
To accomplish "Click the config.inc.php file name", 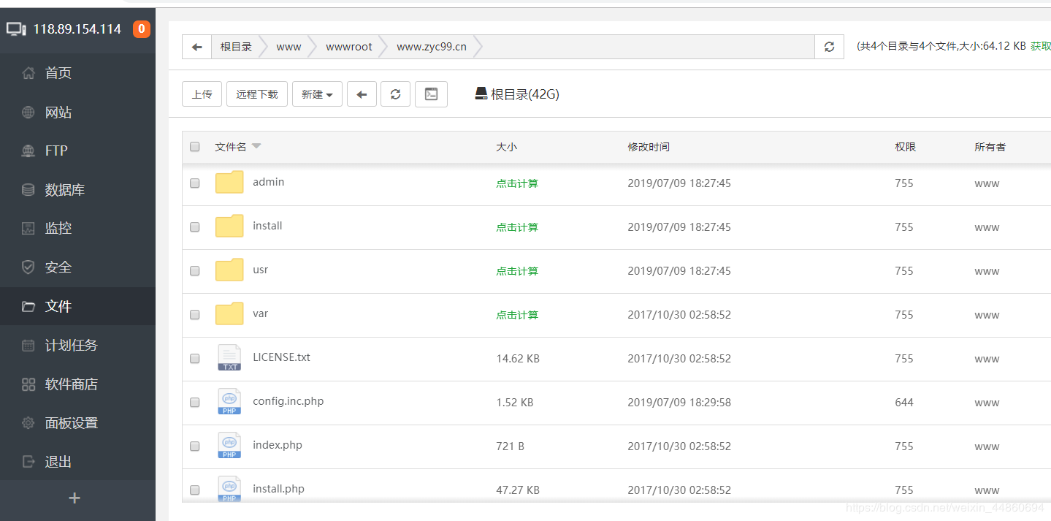I will click(x=288, y=401).
